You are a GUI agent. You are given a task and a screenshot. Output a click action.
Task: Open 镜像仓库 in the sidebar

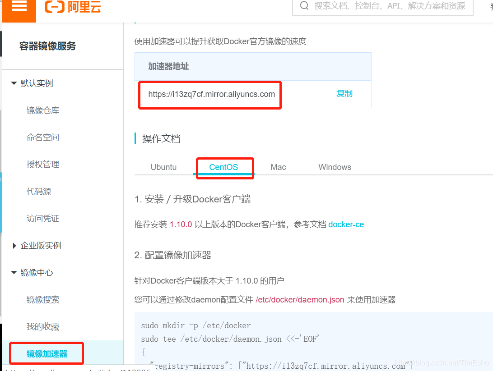(43, 110)
